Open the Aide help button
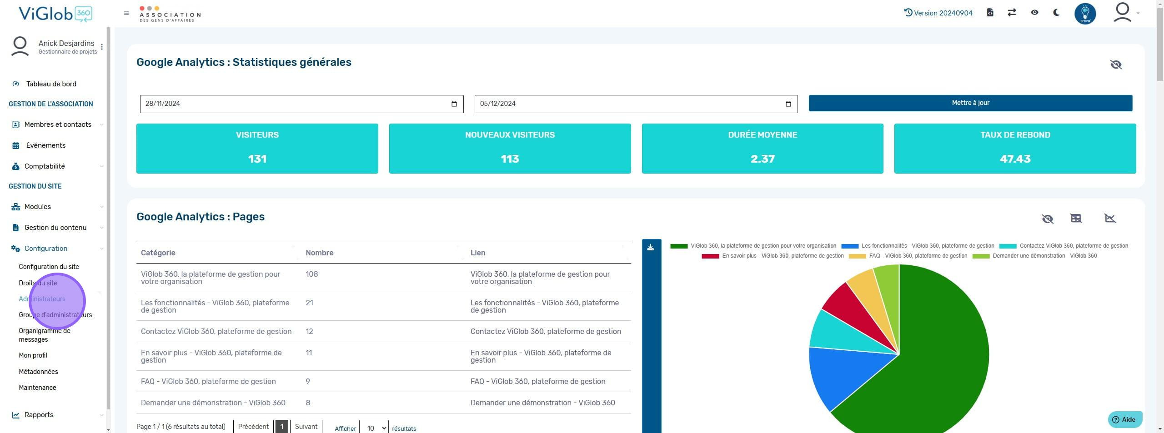This screenshot has height=433, width=1164. click(x=1125, y=420)
